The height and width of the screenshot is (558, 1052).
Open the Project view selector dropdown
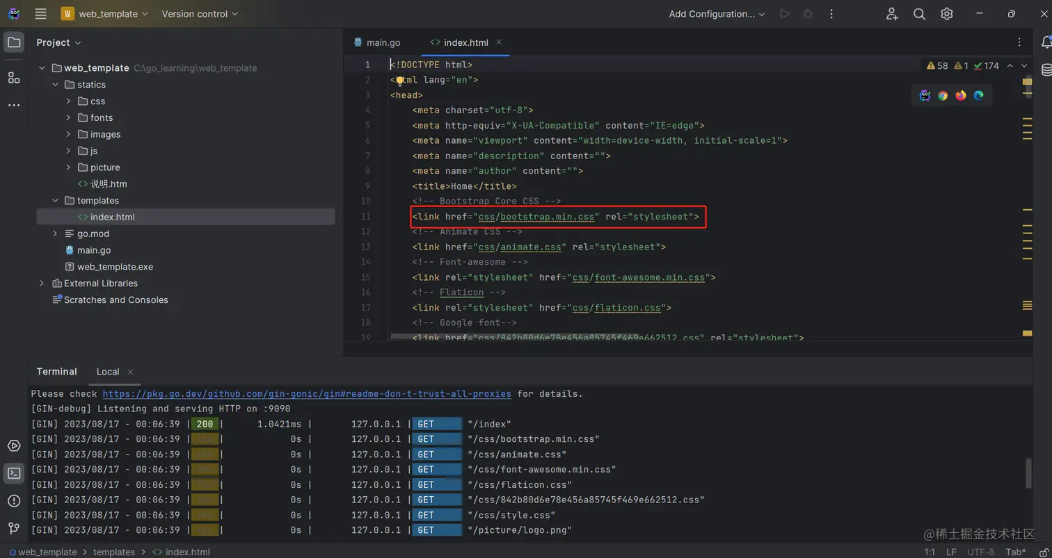tap(59, 42)
